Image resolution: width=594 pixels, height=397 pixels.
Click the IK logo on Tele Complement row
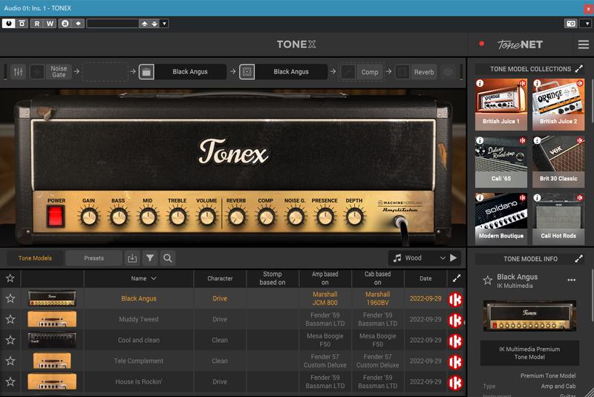456,362
